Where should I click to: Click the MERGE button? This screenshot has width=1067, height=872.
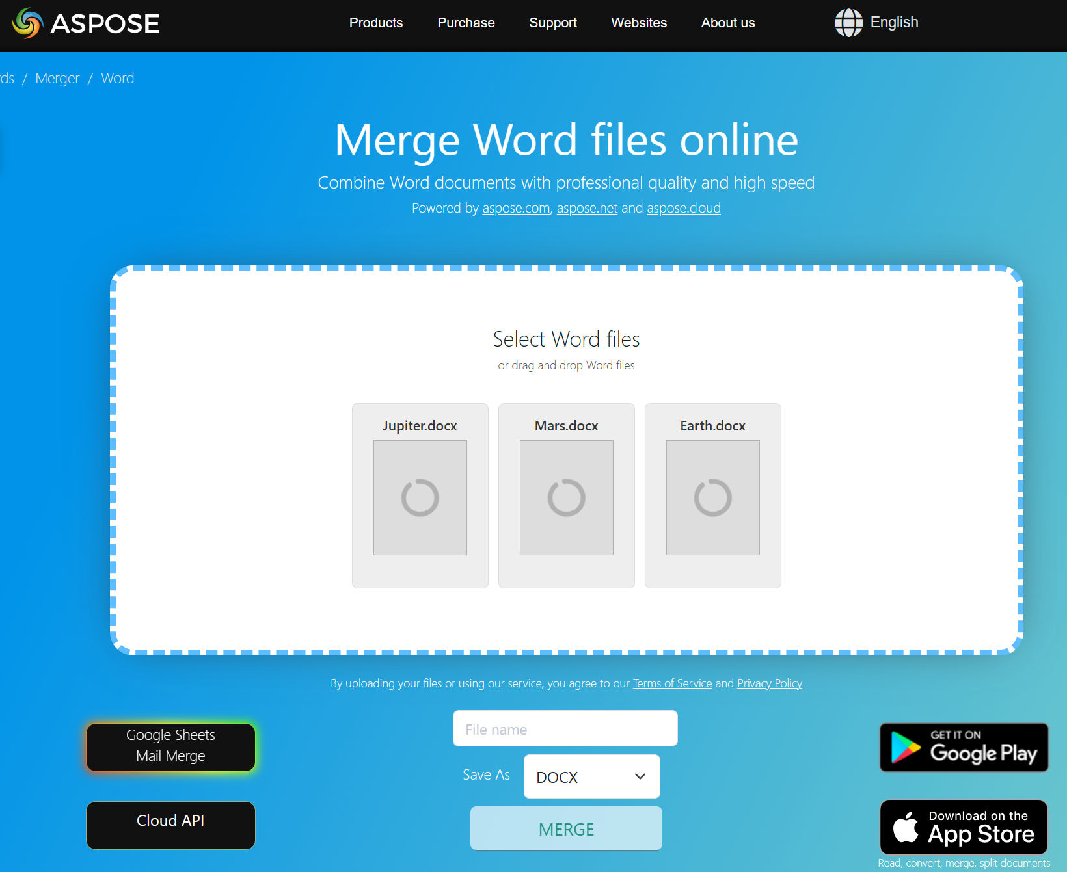pyautogui.click(x=566, y=828)
